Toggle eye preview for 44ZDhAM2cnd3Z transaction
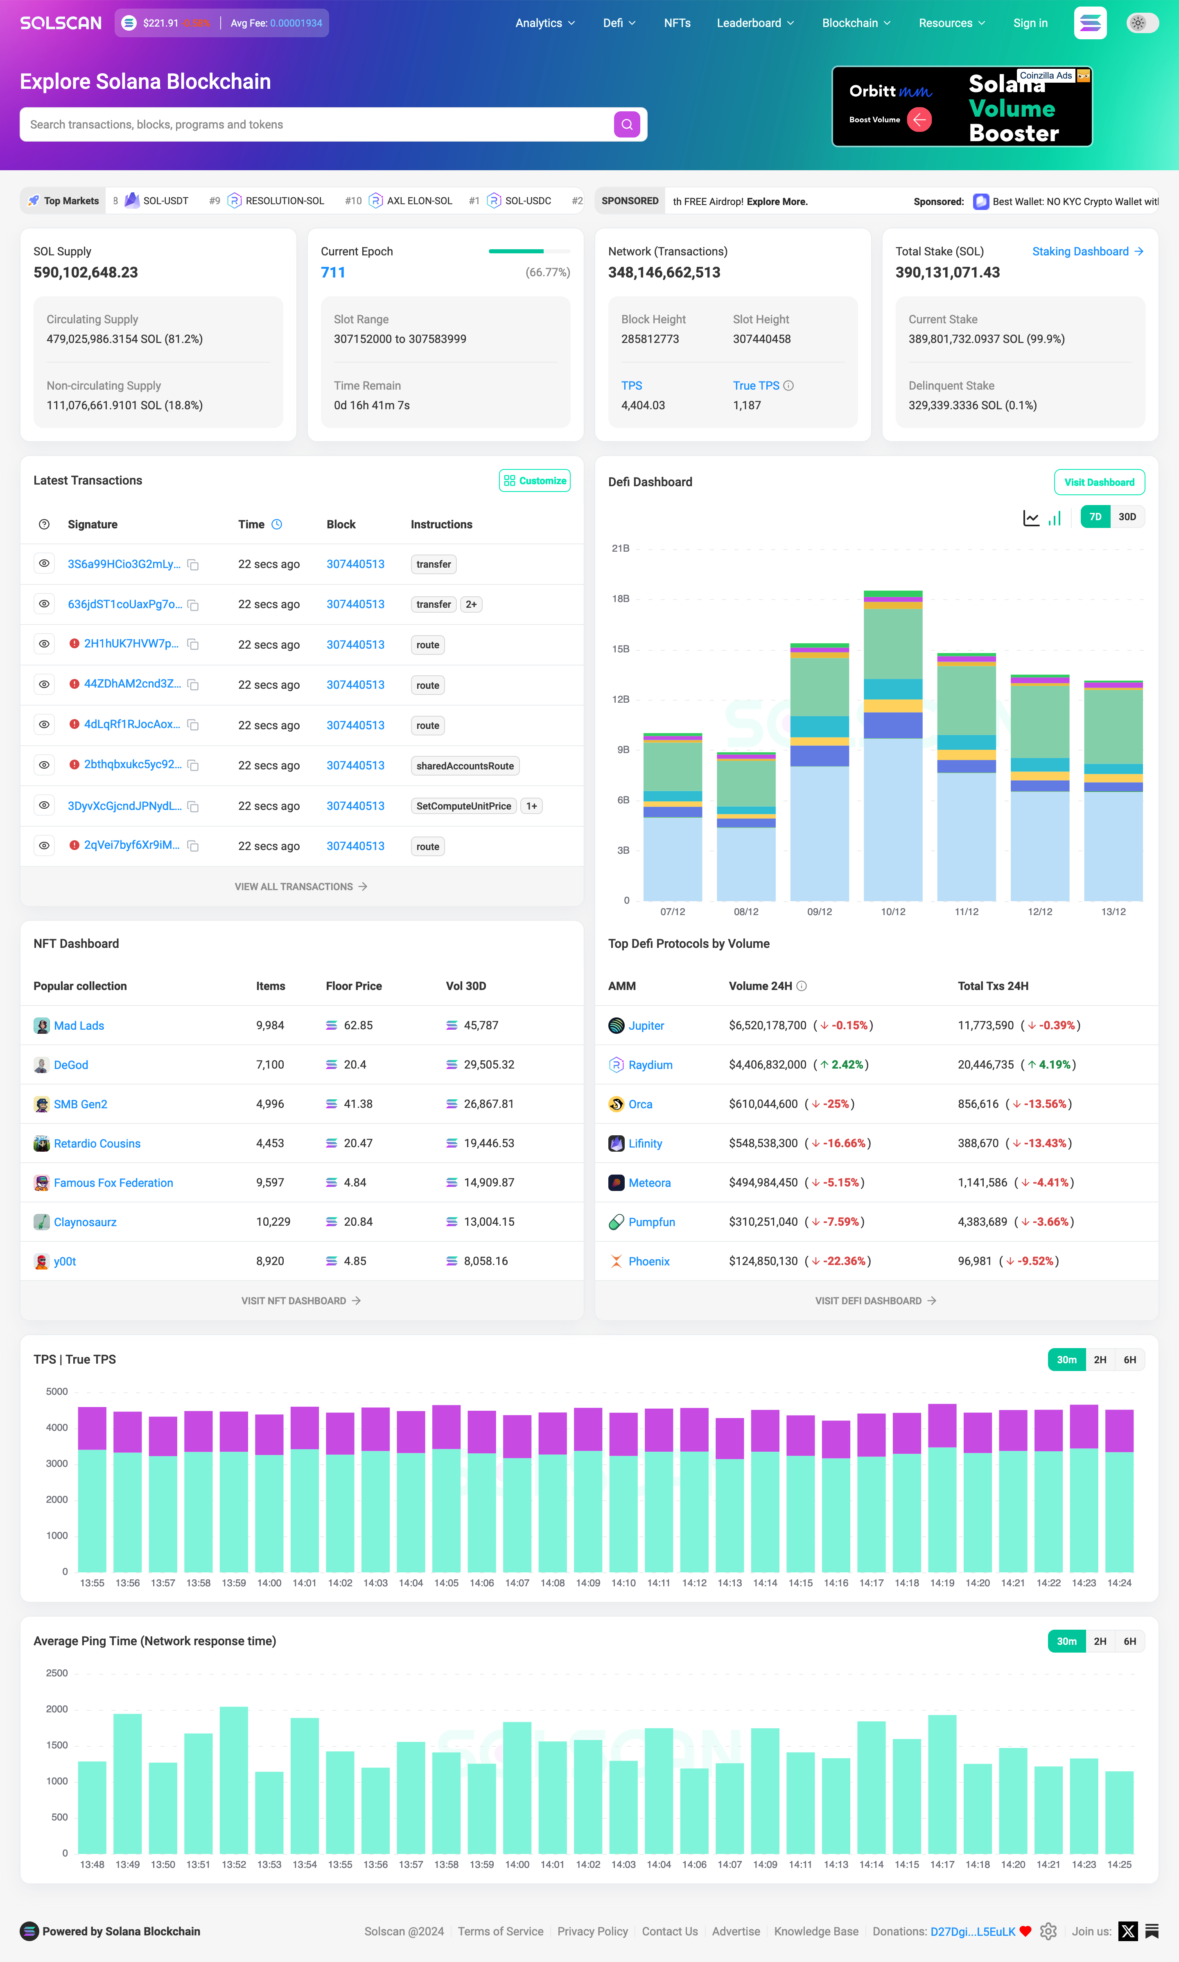 point(45,683)
